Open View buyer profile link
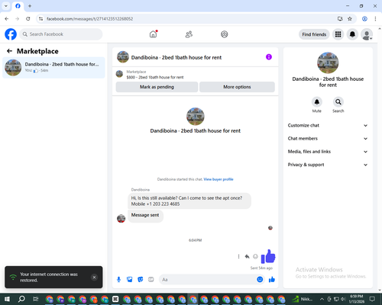Image resolution: width=382 pixels, height=305 pixels. point(219,179)
